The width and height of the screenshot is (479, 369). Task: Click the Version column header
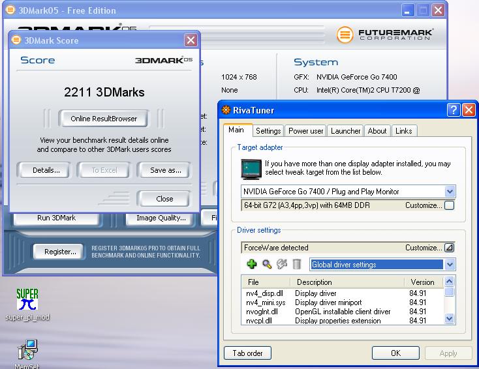coord(424,282)
